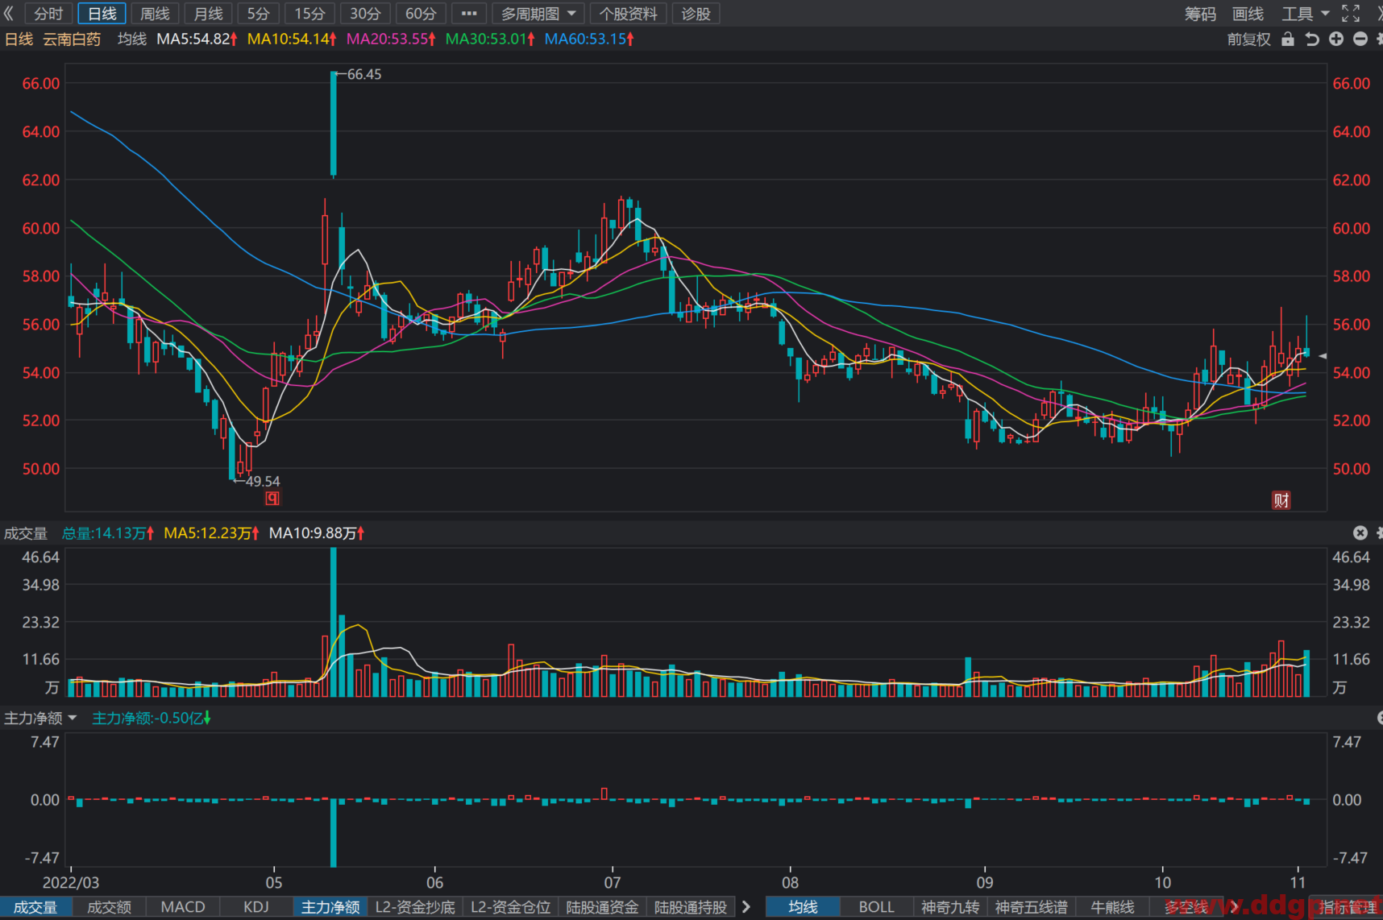Image resolution: width=1383 pixels, height=920 pixels.
Task: Click MA20:53.55 magenta indicator label
Action: (x=391, y=39)
